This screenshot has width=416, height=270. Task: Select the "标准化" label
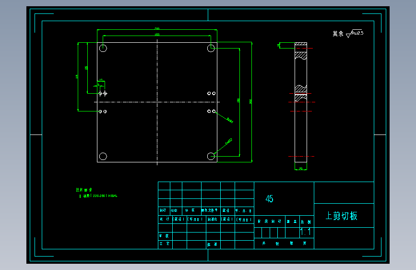click(x=212, y=219)
